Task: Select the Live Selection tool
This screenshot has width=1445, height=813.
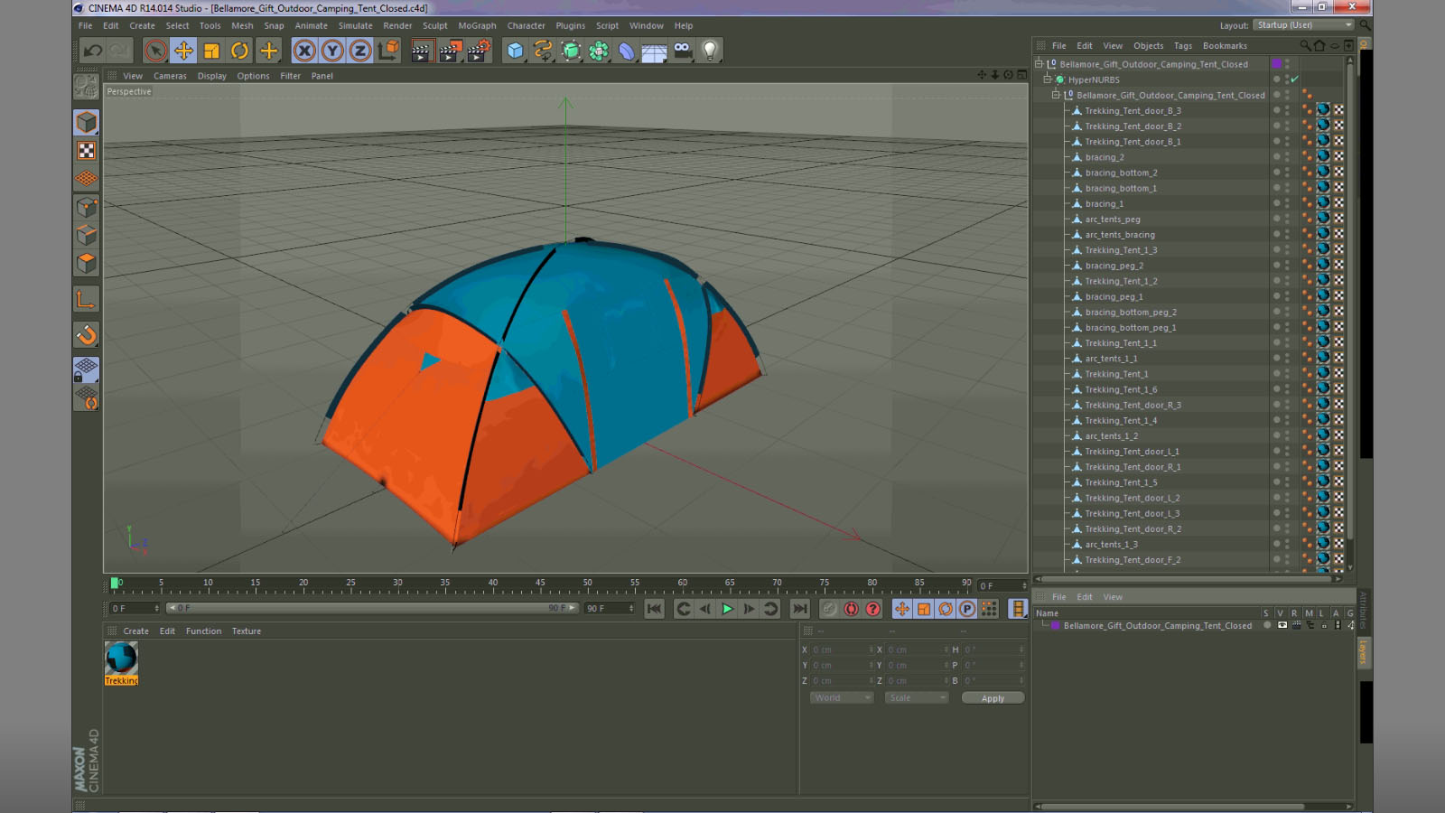Action: point(155,51)
